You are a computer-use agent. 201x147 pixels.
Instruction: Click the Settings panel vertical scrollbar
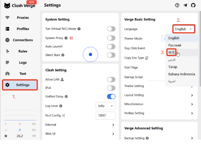click(200, 48)
